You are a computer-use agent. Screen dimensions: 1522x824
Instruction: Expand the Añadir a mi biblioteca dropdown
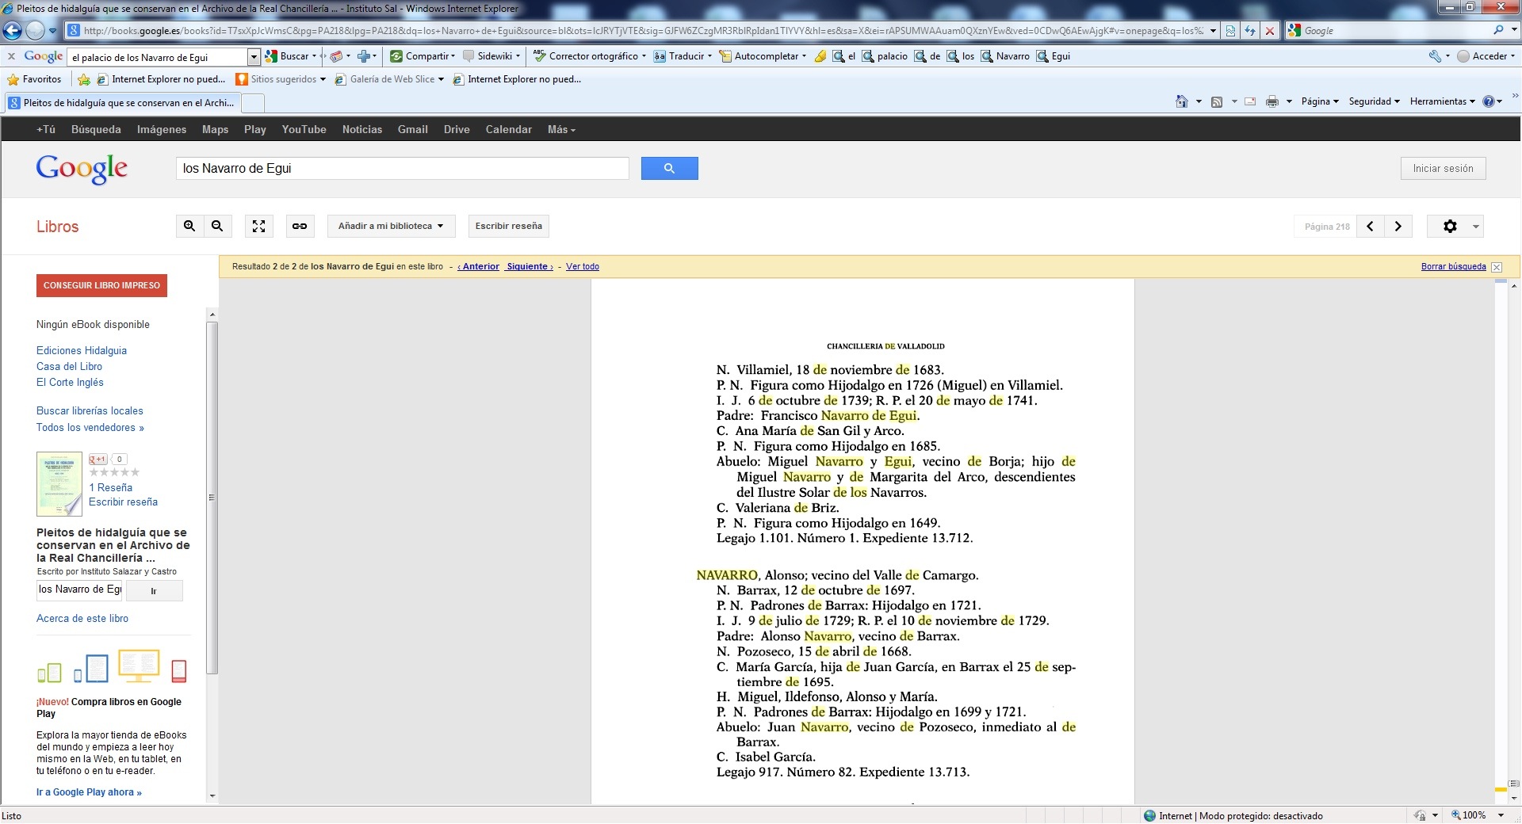(391, 227)
